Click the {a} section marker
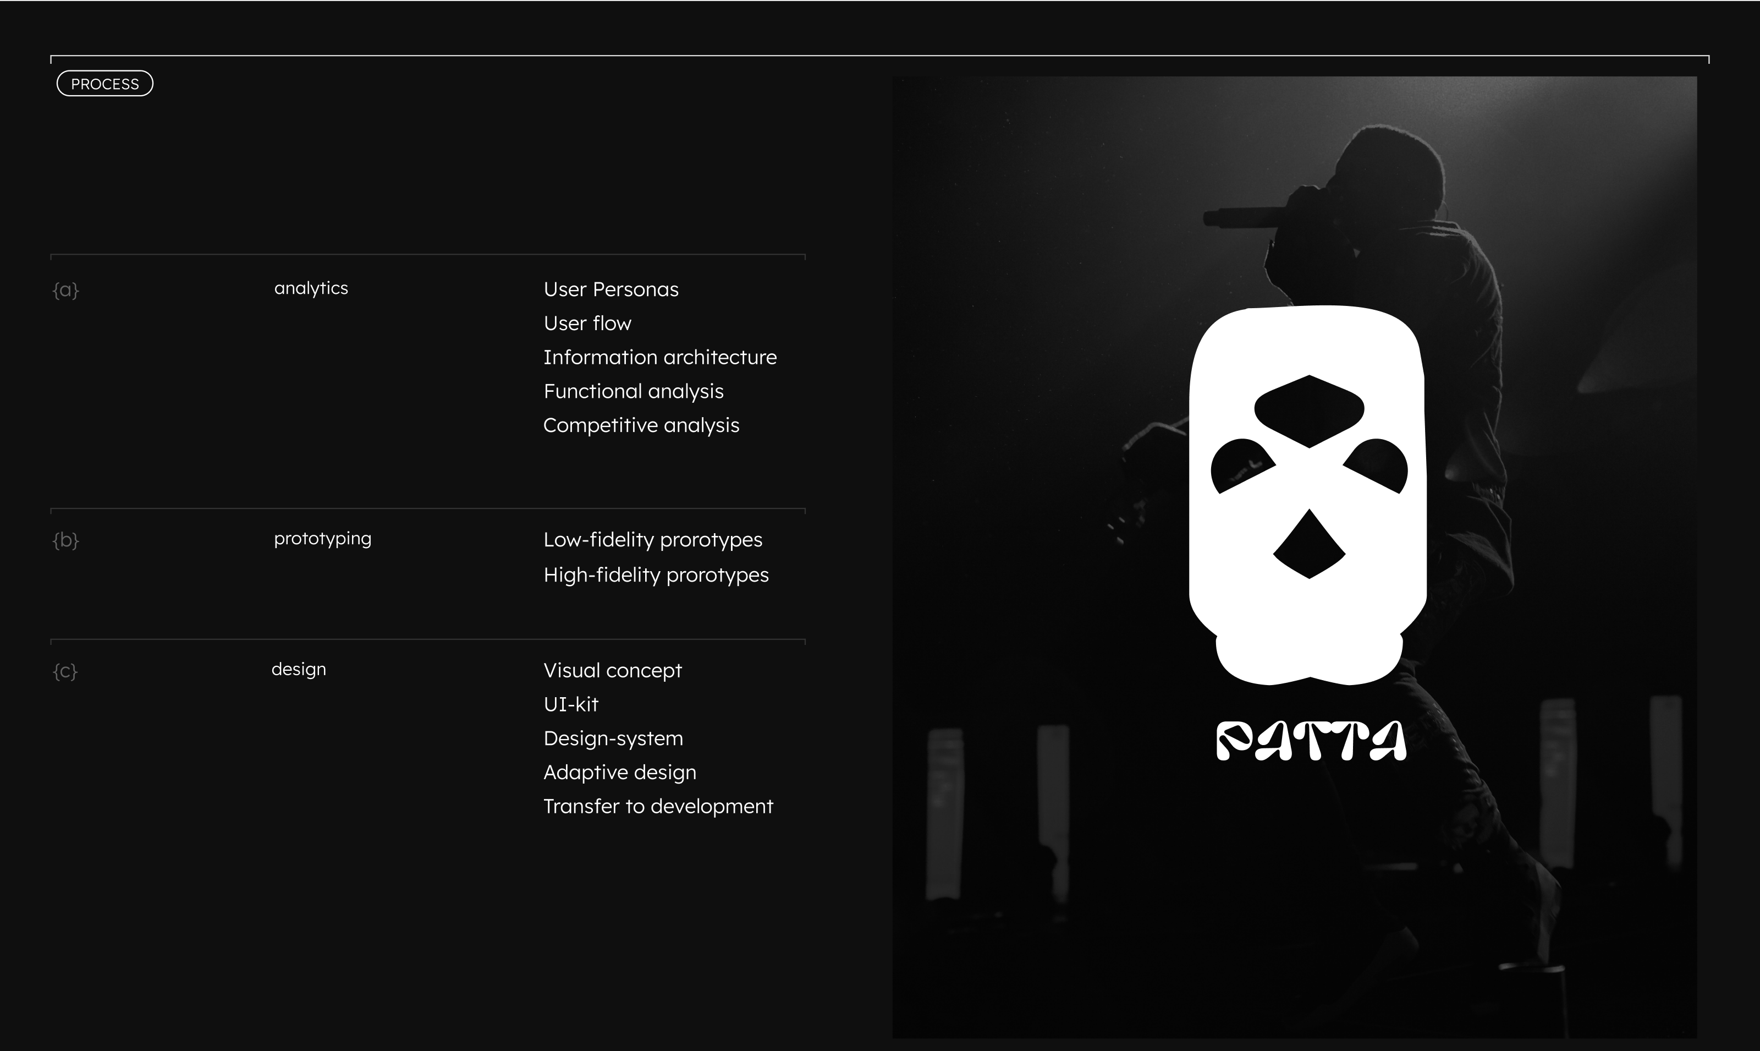The height and width of the screenshot is (1051, 1760). point(66,289)
